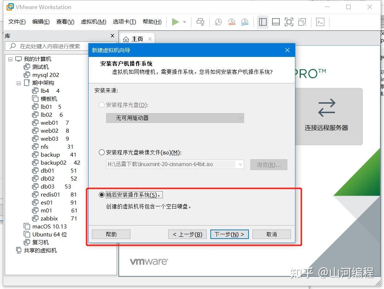Select the db03 virtual machine
Image resolution: width=384 pixels, height=289 pixels.
pyautogui.click(x=52, y=186)
